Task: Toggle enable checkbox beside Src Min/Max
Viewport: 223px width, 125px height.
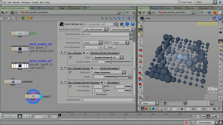Action: point(70,86)
